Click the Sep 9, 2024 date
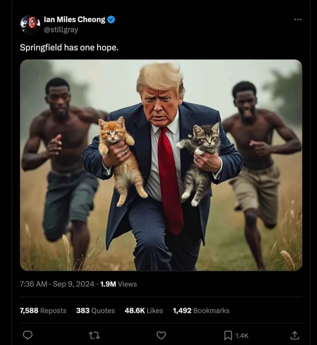 (74, 284)
